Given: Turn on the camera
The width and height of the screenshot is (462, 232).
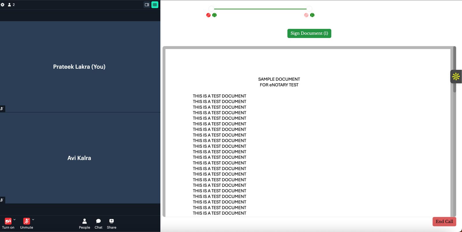Looking at the screenshot, I should (x=8, y=221).
